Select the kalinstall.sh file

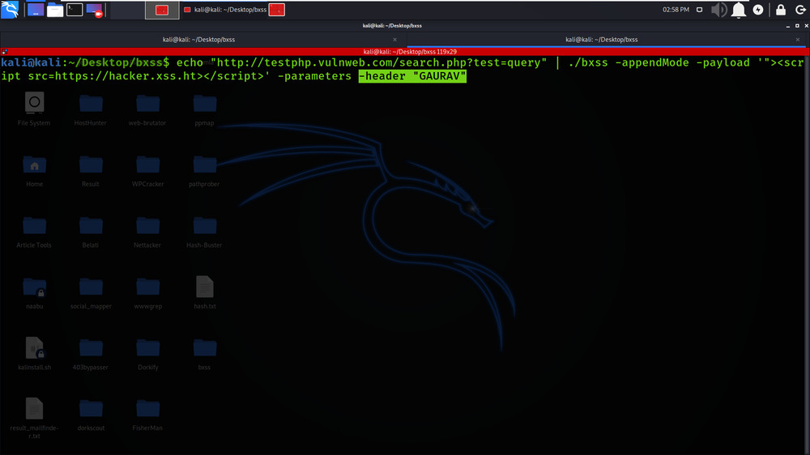[35, 353]
